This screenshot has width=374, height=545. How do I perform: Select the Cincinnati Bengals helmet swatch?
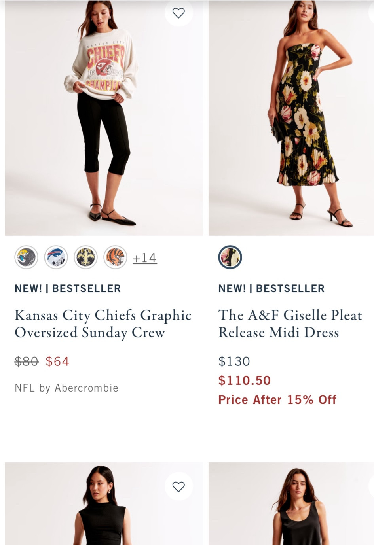tap(115, 257)
